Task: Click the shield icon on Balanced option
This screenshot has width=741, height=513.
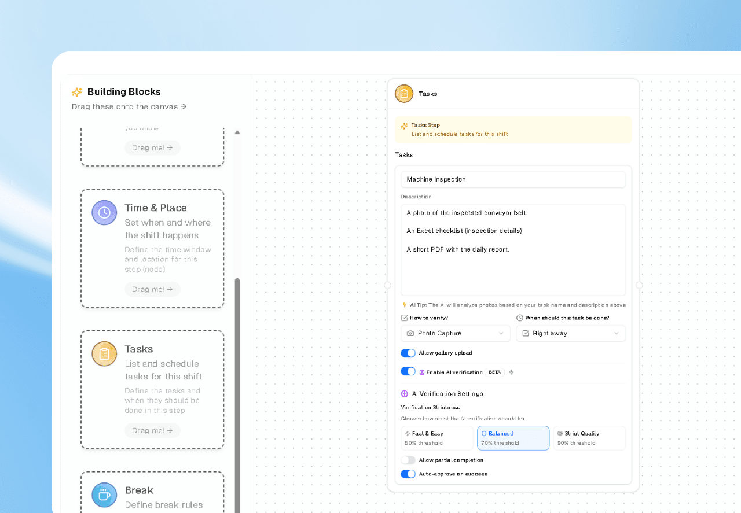Action: (484, 433)
